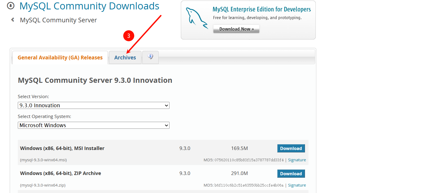
Task: Download the MSI Installer file
Action: [x=291, y=148]
